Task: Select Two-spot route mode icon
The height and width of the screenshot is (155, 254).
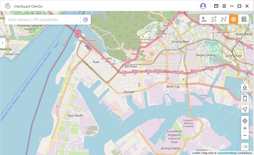Action: pyautogui.click(x=214, y=19)
